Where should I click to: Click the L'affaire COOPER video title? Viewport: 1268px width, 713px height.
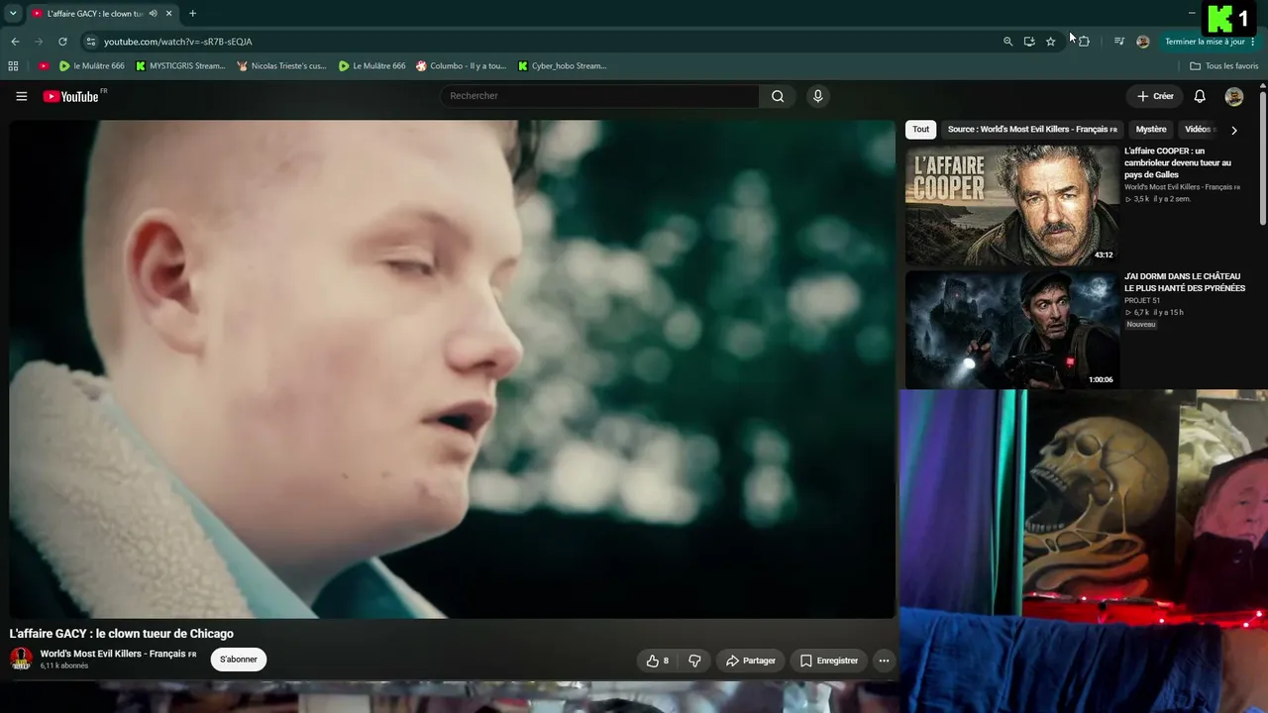click(x=1178, y=162)
